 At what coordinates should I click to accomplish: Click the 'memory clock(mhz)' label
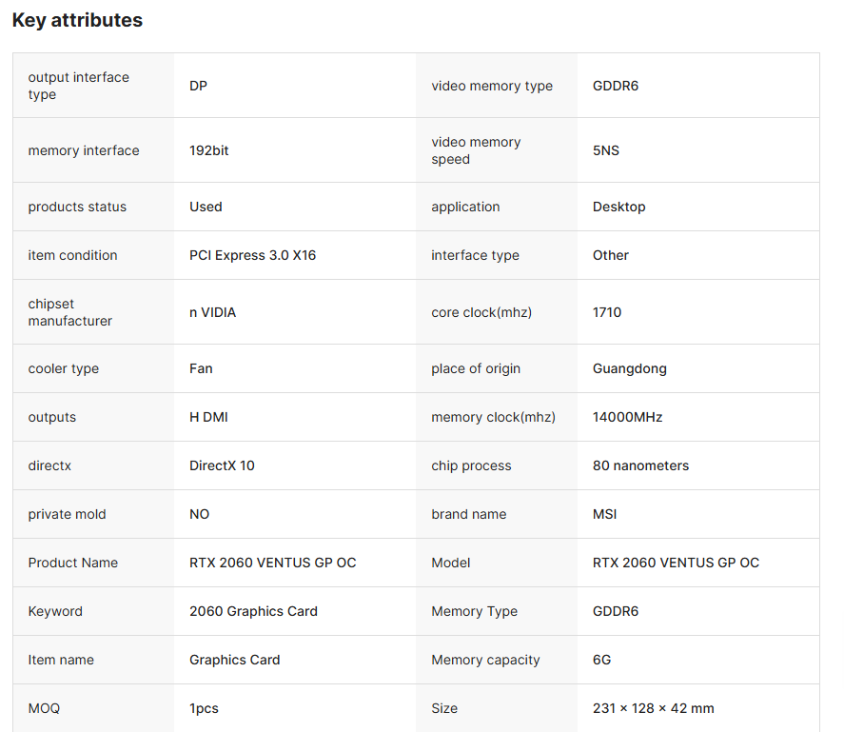point(493,418)
